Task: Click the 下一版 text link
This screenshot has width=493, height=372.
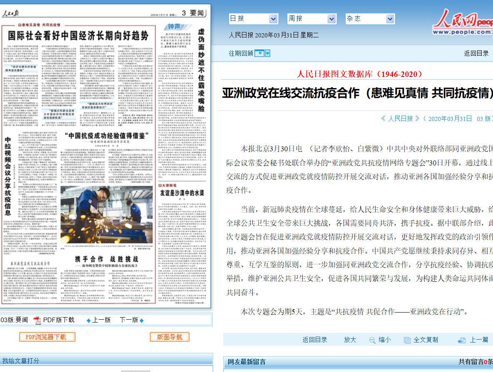Action: (129, 320)
